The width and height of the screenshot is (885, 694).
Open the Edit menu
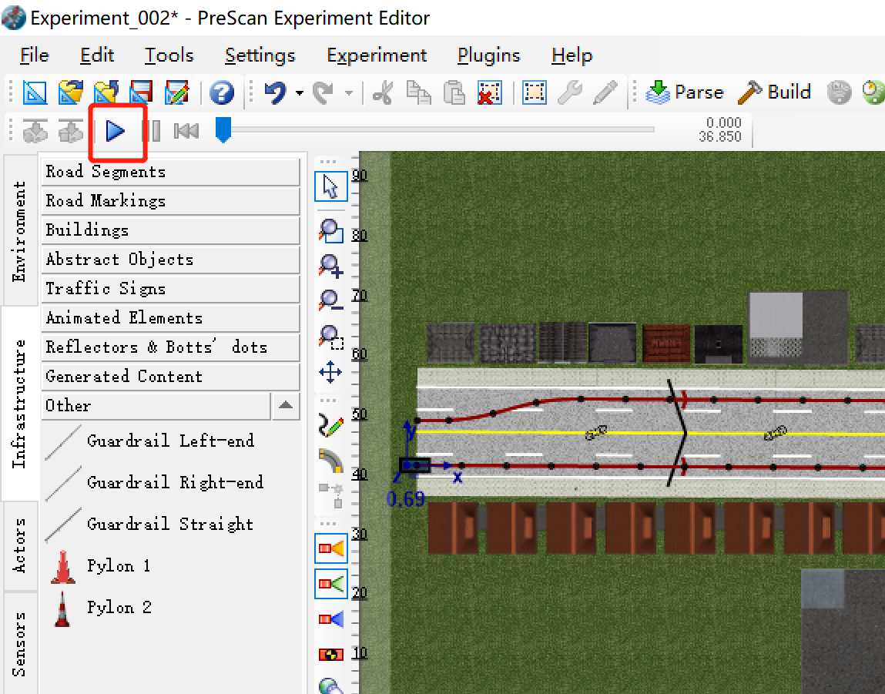pos(97,55)
